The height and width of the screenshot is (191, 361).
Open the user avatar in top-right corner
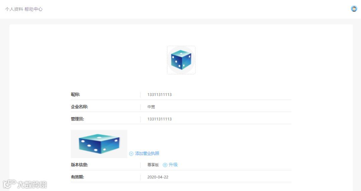pos(354,9)
